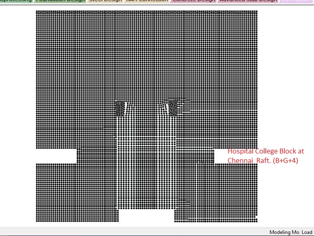Click the Load status bar field
Screen dimensions: 314x236
307,232
